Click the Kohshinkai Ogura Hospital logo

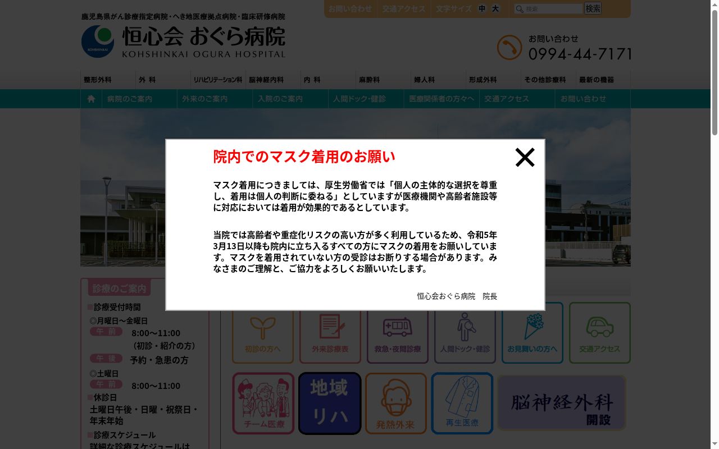183,41
